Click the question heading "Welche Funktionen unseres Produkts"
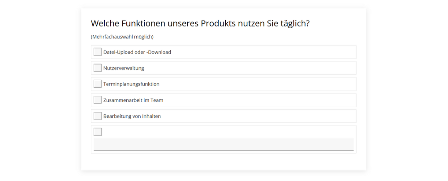This screenshot has width=448, height=181. (200, 23)
